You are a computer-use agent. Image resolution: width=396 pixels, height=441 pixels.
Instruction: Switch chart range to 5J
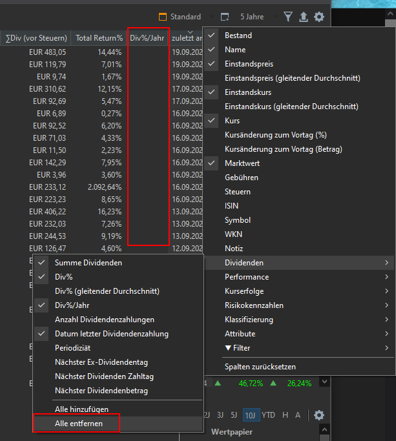tap(234, 415)
